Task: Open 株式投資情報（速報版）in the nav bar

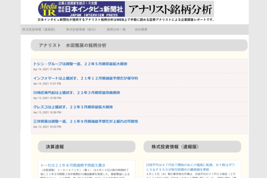Action: tap(39, 29)
